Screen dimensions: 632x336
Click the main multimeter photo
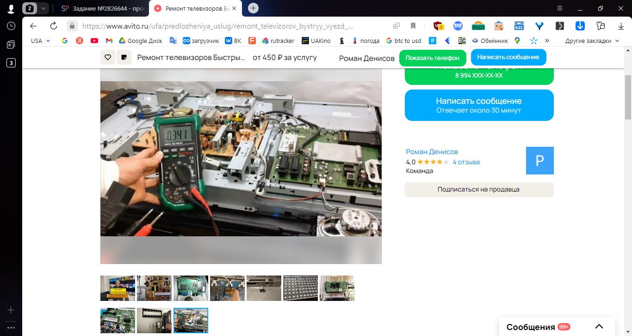click(x=241, y=159)
